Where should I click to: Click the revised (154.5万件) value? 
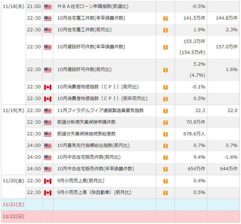pyautogui.click(x=192, y=53)
